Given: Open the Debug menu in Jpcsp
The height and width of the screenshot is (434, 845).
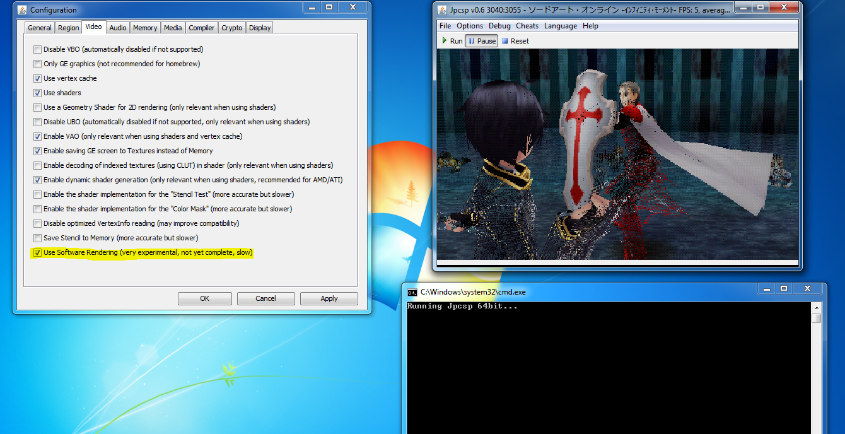Looking at the screenshot, I should tap(499, 26).
